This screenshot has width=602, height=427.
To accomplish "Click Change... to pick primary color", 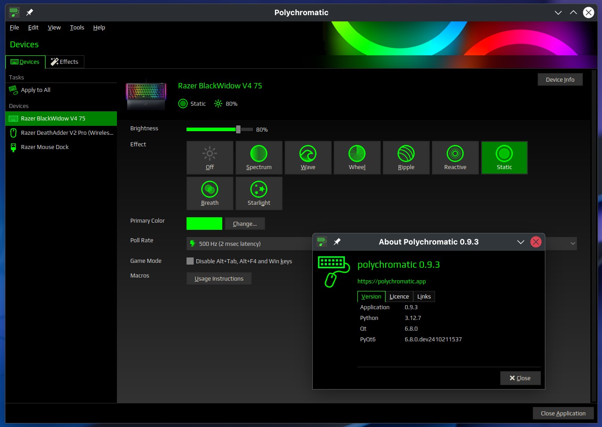I will (x=245, y=224).
